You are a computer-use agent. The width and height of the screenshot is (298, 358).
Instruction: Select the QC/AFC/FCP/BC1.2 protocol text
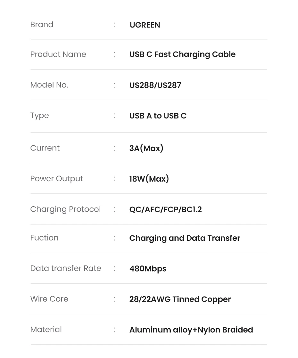[x=165, y=209]
